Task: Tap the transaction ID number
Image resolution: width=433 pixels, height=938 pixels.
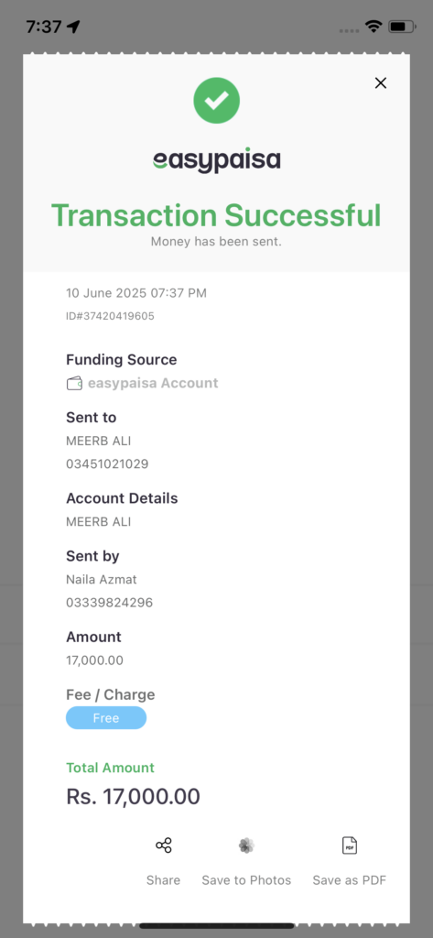Action: (110, 316)
